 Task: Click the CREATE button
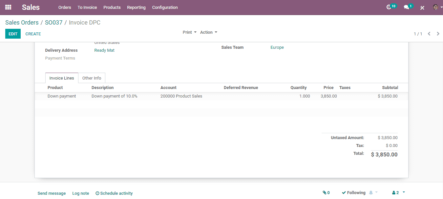click(x=33, y=34)
